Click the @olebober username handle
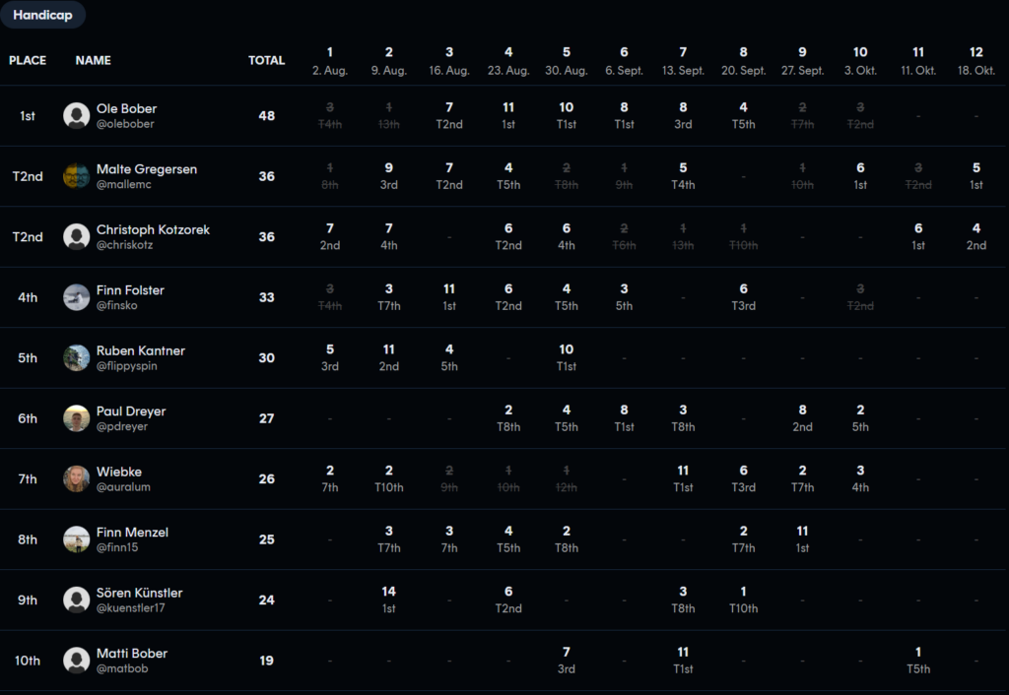The image size is (1009, 695). click(125, 125)
